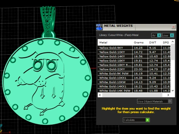Toggle the GV switch

coord(159,35)
